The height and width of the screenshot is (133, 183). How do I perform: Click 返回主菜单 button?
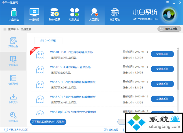[169, 29]
